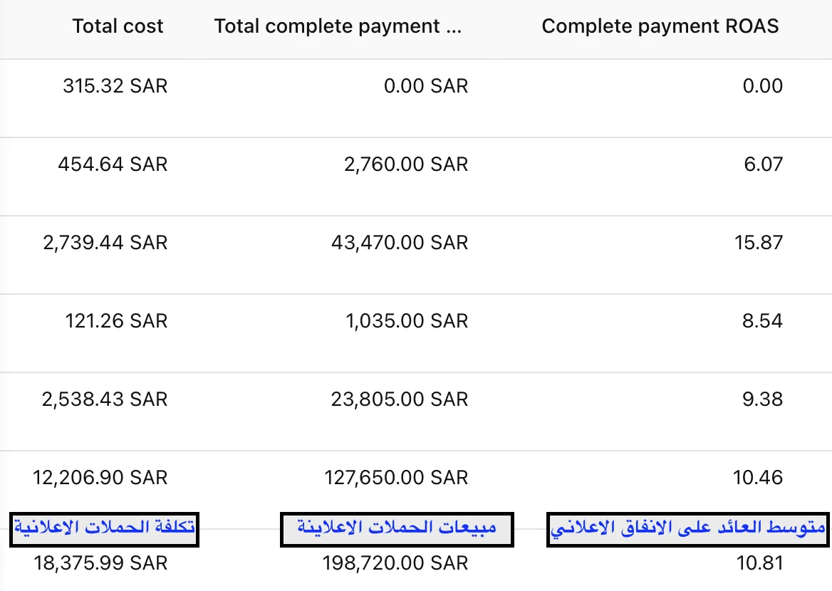Image resolution: width=832 pixels, height=591 pixels.
Task: Click the متوسط العائد على الانفاق الاعلاني label
Action: tap(687, 529)
